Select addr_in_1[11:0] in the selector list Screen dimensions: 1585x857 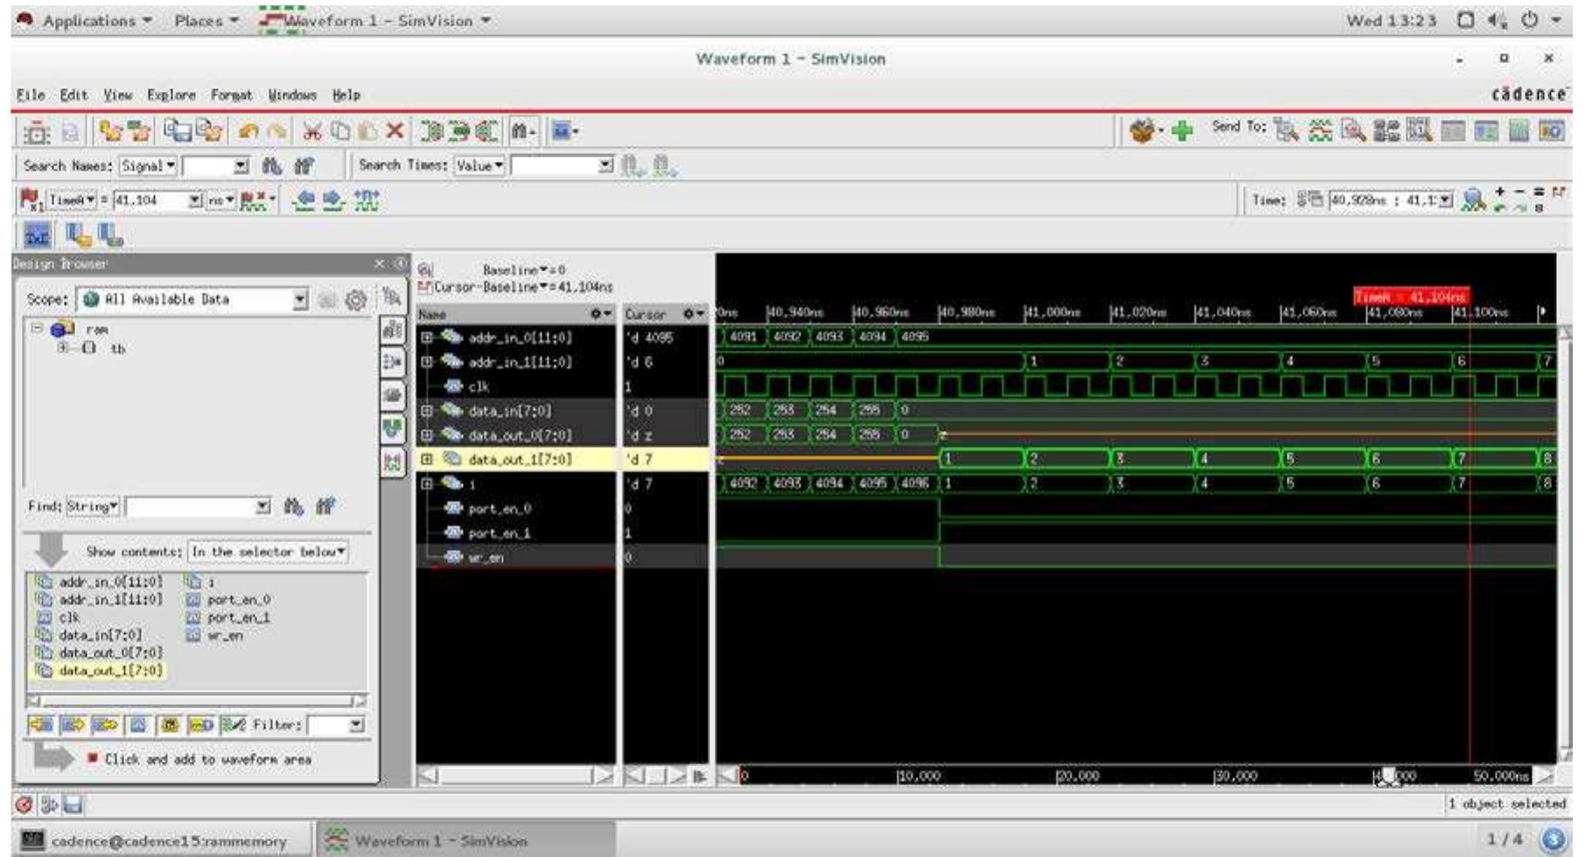111,600
